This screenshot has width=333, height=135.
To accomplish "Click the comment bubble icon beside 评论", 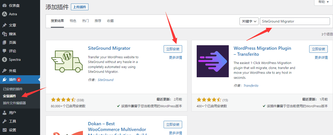I will [5, 51].
